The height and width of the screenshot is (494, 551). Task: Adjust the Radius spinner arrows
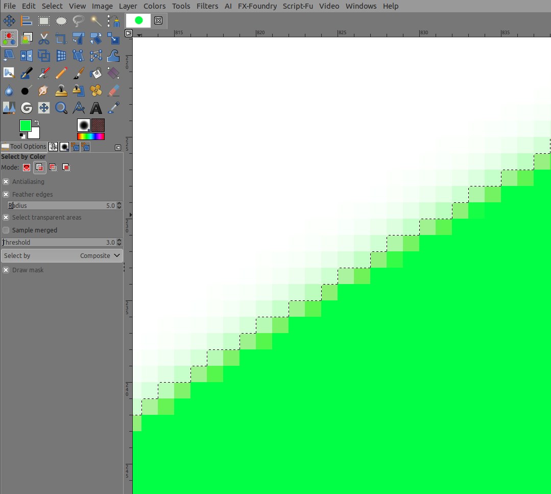pos(119,206)
